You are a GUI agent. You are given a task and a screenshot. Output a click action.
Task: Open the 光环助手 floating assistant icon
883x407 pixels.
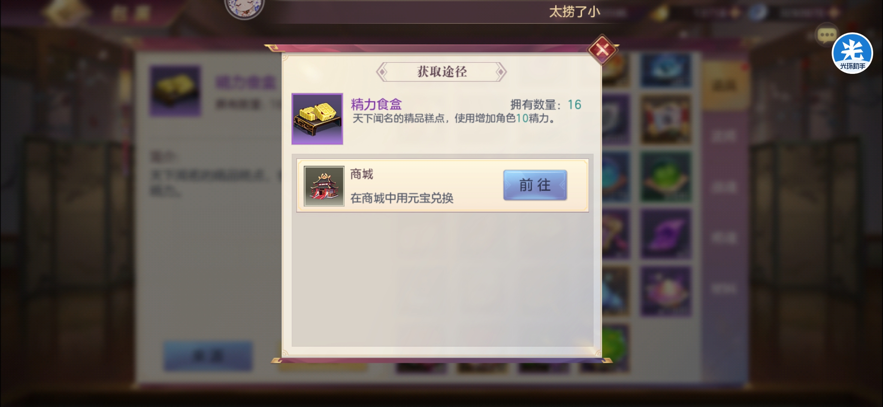click(x=852, y=53)
